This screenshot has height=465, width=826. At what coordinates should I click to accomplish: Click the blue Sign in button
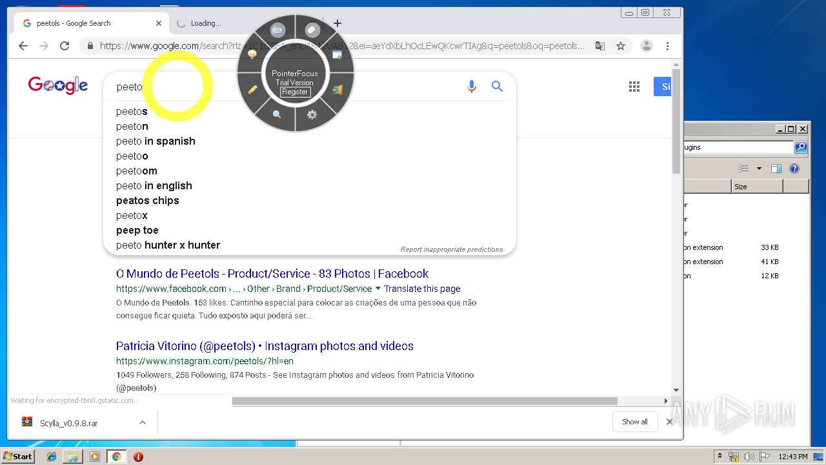[x=662, y=87]
